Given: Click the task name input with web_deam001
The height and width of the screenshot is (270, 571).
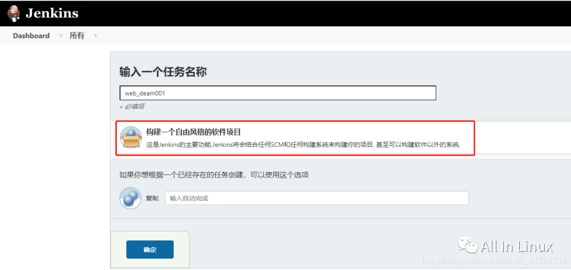Looking at the screenshot, I should click(x=278, y=93).
